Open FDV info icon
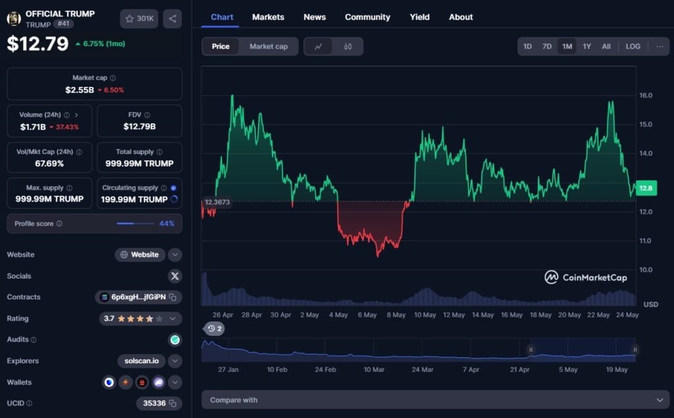This screenshot has height=418, width=674. (147, 115)
